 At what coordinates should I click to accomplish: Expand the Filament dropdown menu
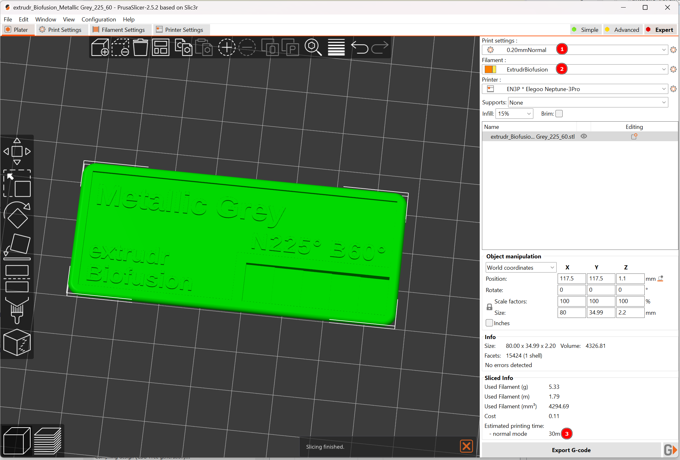pos(663,69)
